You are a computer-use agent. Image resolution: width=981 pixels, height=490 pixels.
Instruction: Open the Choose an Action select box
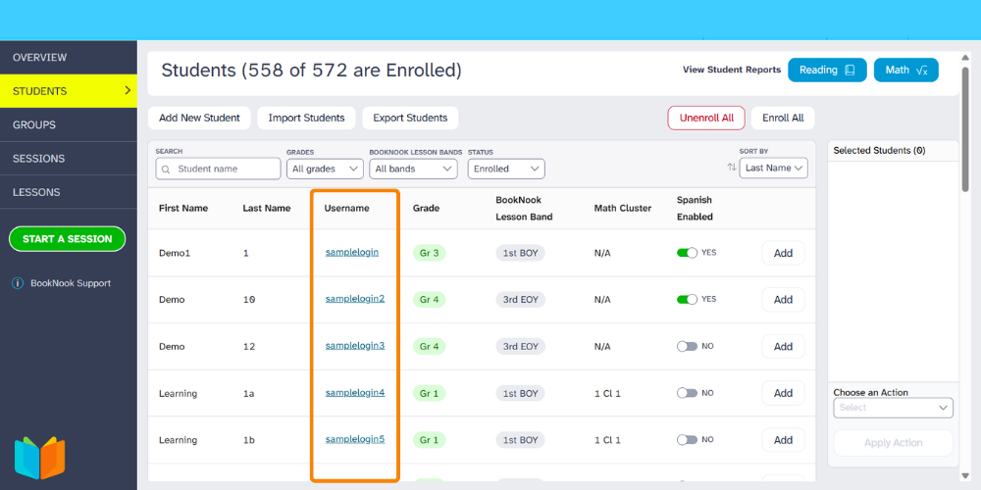point(893,408)
